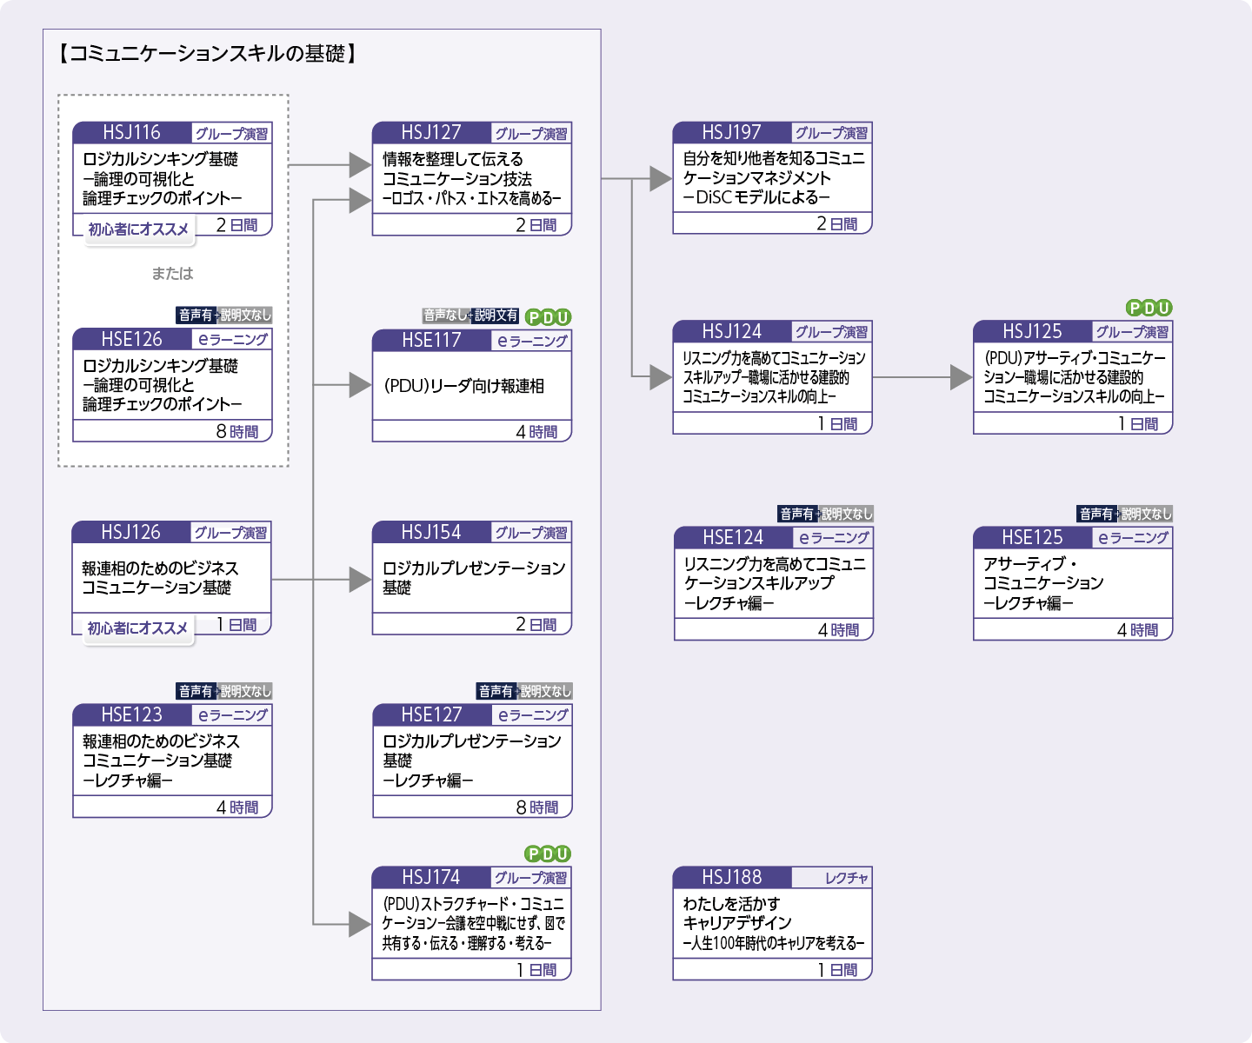Click the グループ演習 tag on HSJ174
Screen dimensions: 1252x1043
pos(531,878)
